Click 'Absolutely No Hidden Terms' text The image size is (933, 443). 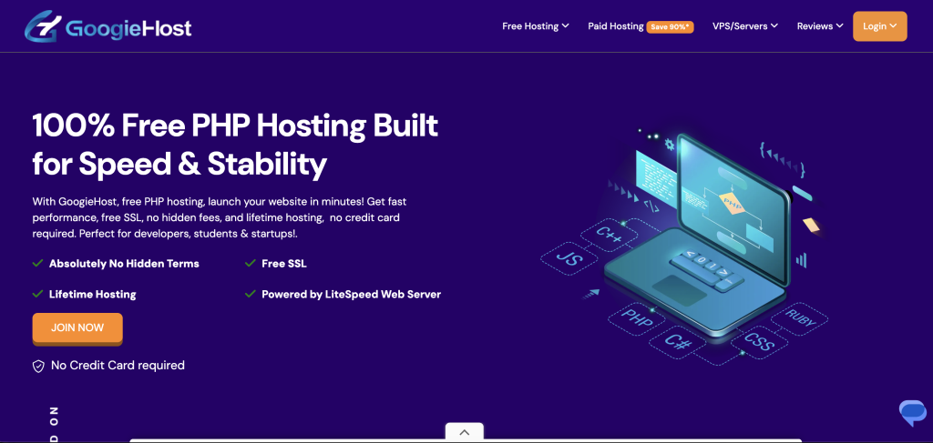click(x=124, y=263)
